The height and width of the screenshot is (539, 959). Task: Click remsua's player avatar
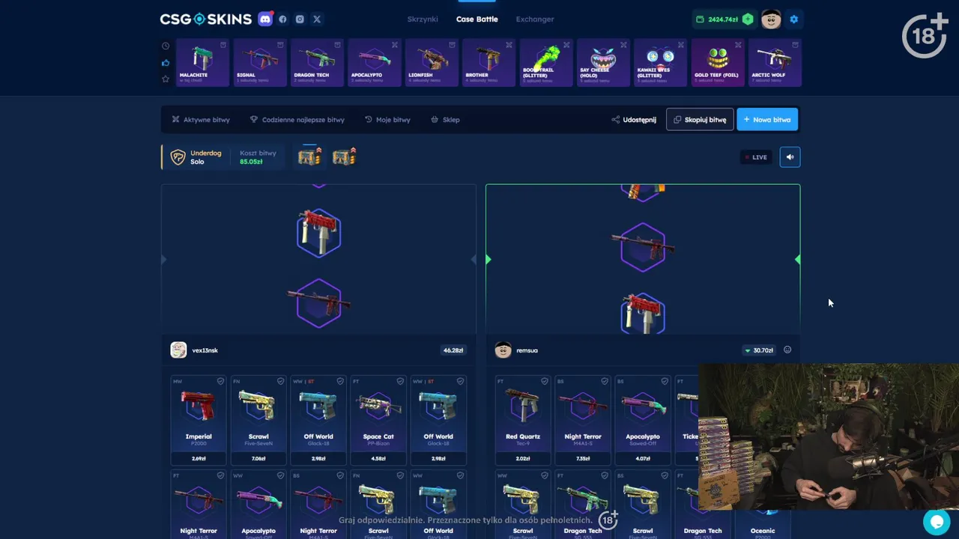click(x=503, y=350)
